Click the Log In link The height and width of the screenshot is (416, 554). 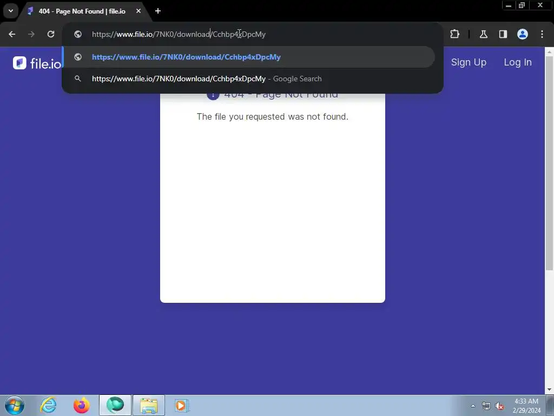518,62
